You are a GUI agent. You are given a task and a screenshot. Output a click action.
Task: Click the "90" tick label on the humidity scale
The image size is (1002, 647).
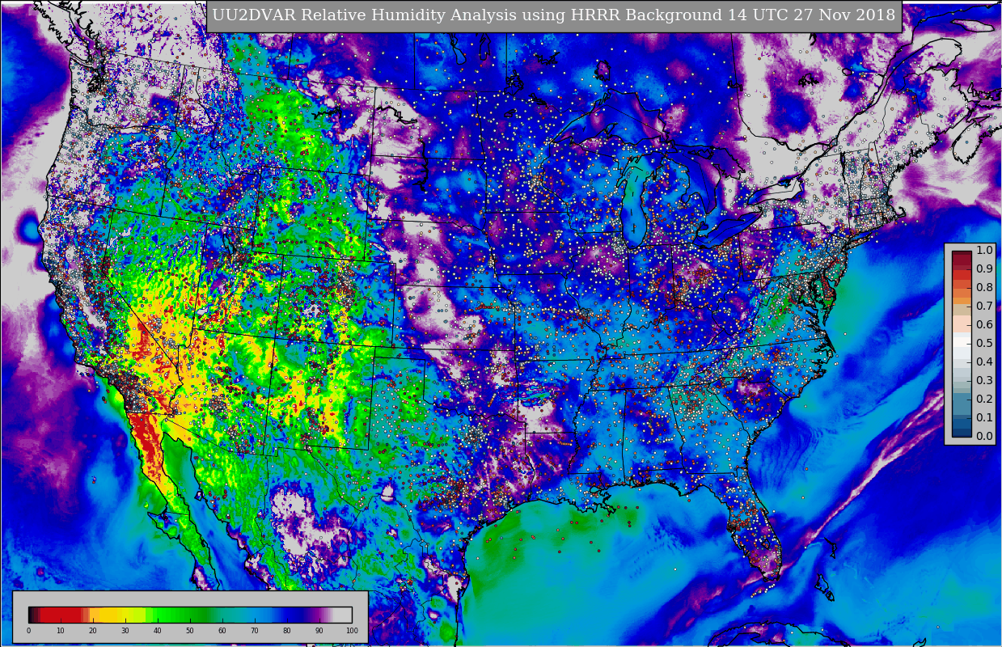pos(319,631)
